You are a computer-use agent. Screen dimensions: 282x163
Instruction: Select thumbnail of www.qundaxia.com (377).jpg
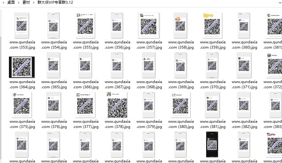click(x=85, y=105)
